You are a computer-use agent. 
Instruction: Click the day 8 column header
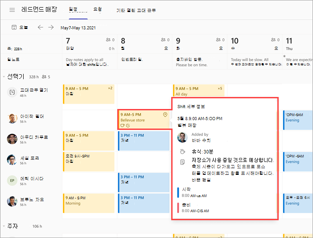[145, 44]
